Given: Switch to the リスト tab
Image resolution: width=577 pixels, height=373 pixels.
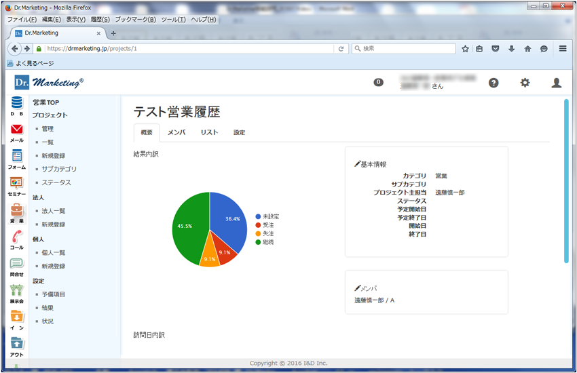Looking at the screenshot, I should pos(209,132).
